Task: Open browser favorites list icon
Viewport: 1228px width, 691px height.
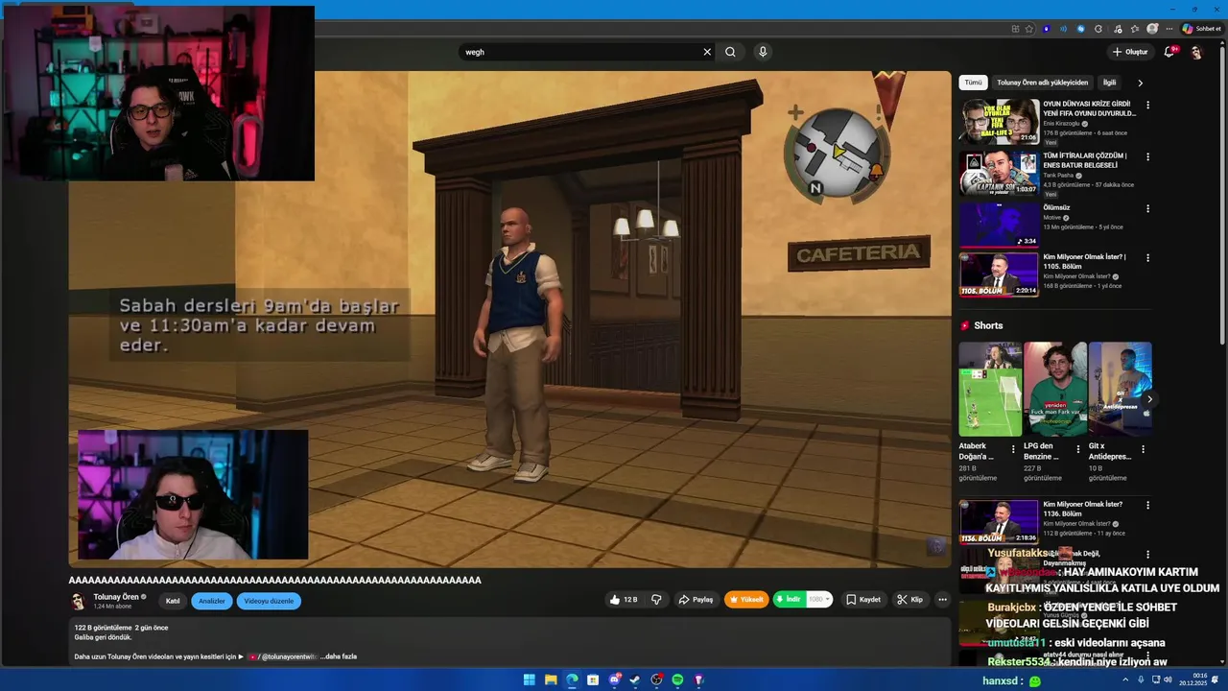Action: coord(1135,29)
